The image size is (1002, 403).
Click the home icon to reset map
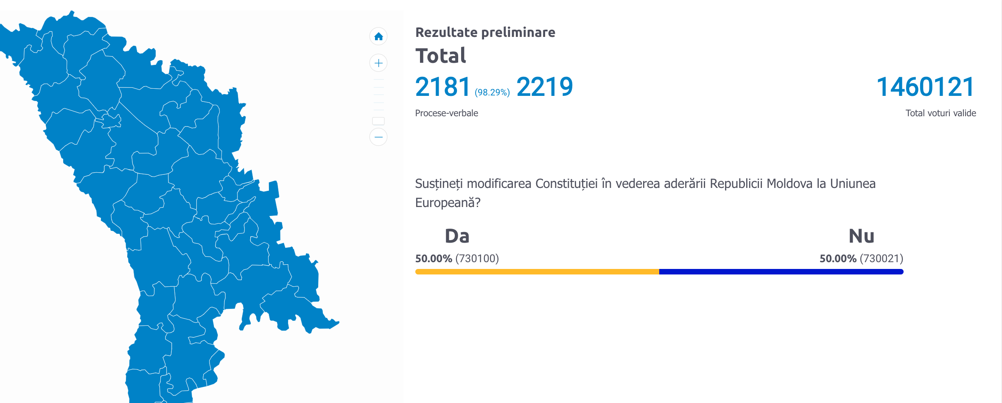click(378, 36)
